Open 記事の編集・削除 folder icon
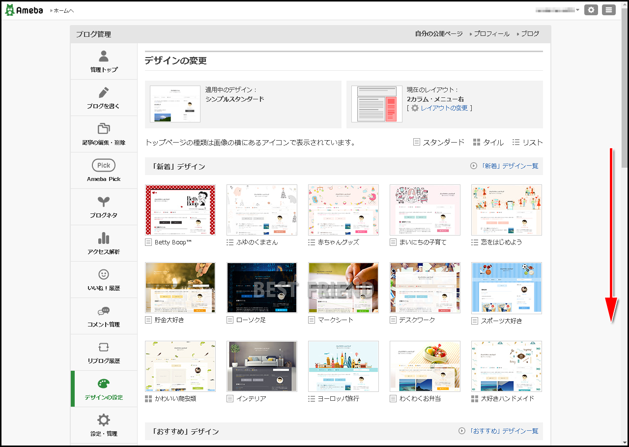Image resolution: width=629 pixels, height=447 pixels. click(x=104, y=129)
